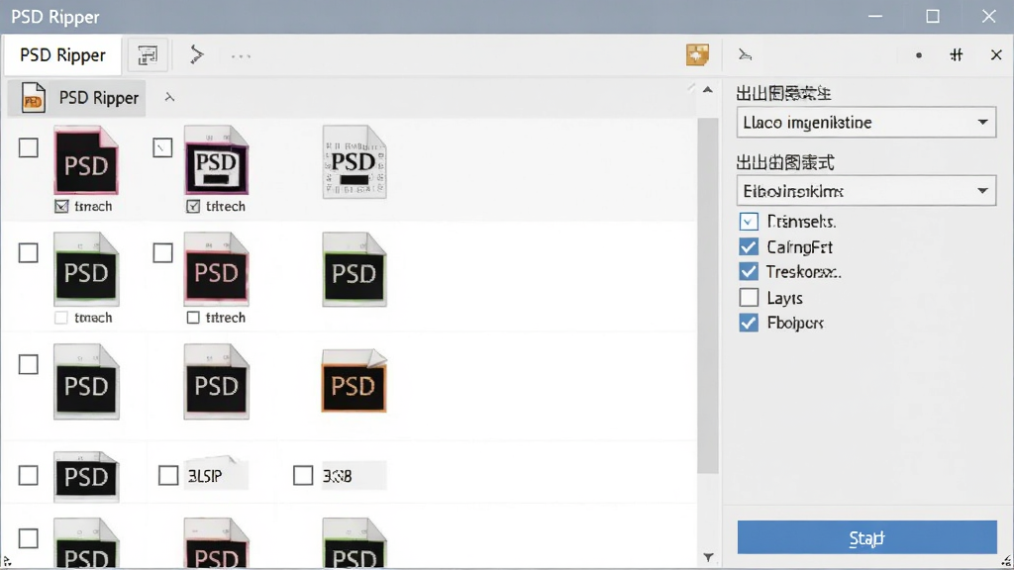Select the PSD Ripper tab beside the layout icon
1014x570 pixels.
point(62,55)
